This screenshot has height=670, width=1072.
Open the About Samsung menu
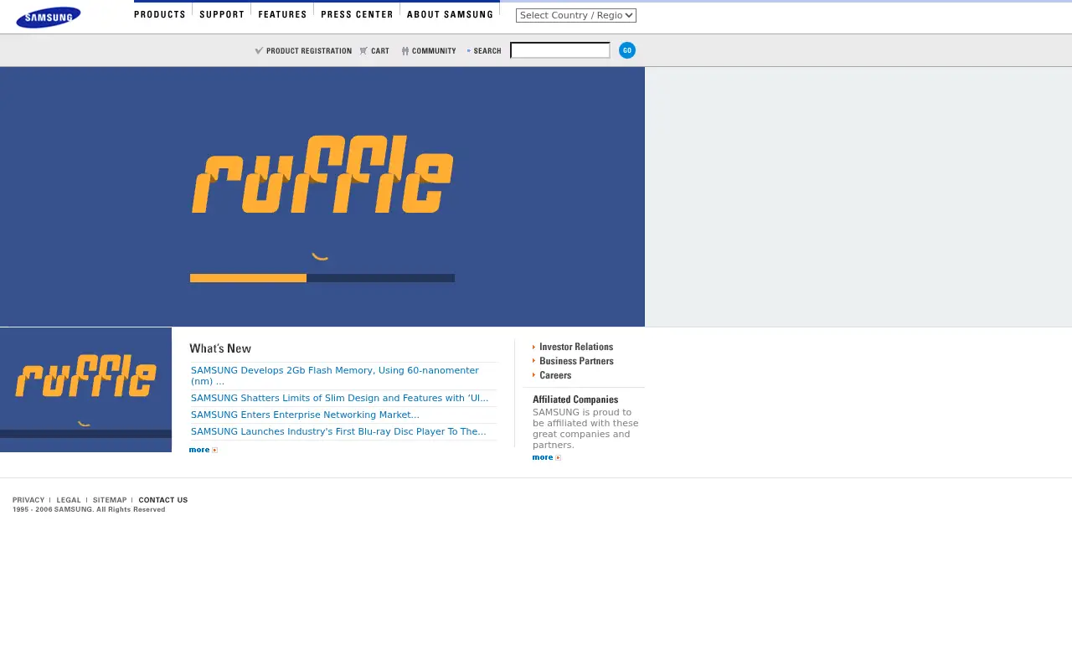[450, 14]
